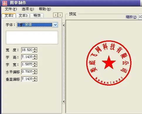Click the red star in stamp preview

point(109,62)
